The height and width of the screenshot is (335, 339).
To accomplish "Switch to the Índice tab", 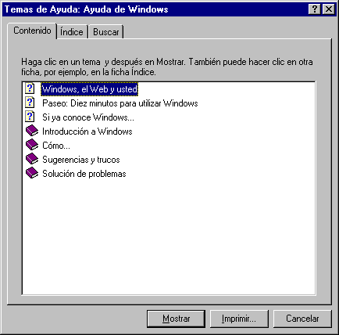I will 72,32.
